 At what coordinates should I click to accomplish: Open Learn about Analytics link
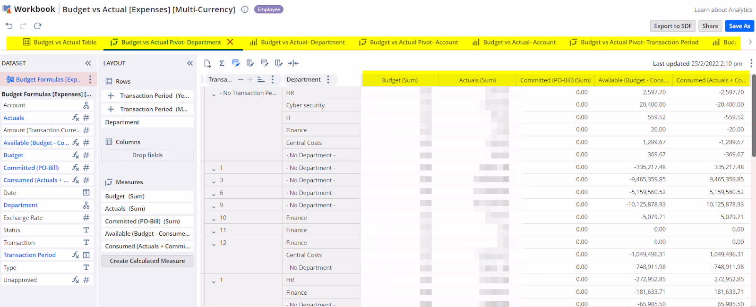pos(723,9)
